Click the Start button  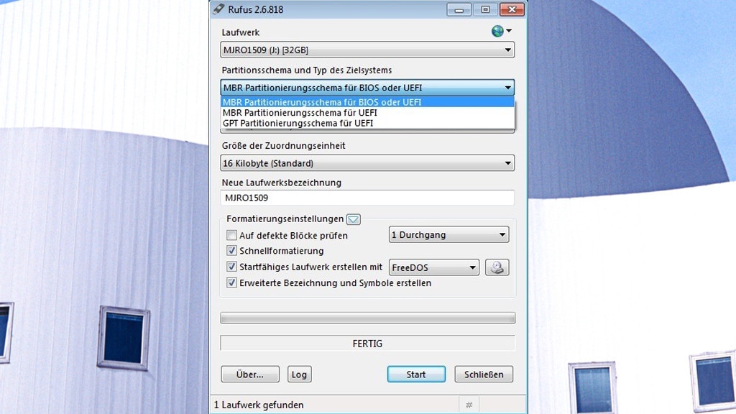[416, 374]
